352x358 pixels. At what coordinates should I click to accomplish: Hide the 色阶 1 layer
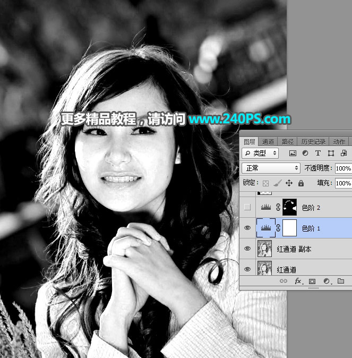pyautogui.click(x=247, y=228)
